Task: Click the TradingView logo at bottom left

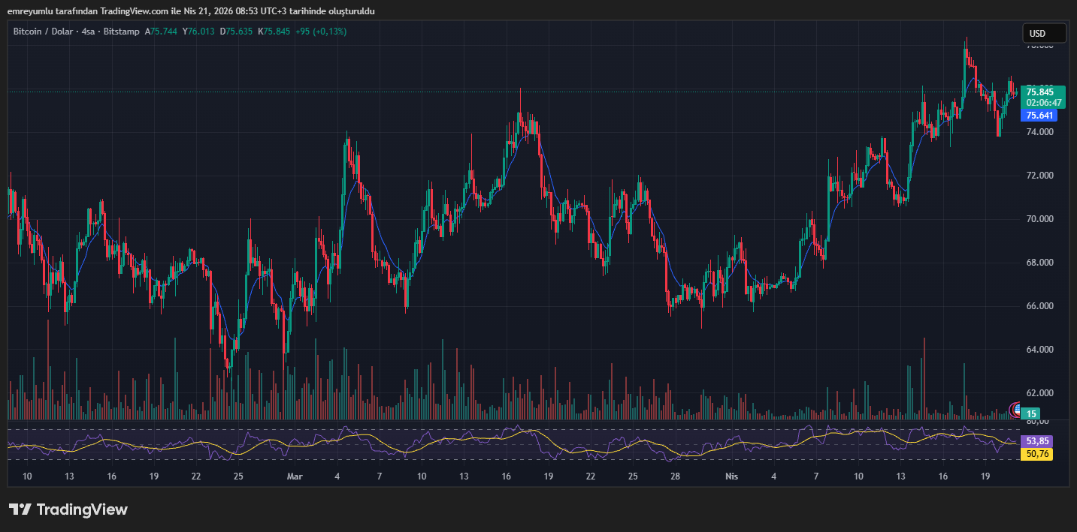Action: [68, 509]
